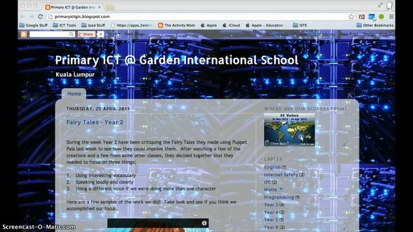Open the Year 4 label
The image size is (413, 232).
[x=271, y=212]
